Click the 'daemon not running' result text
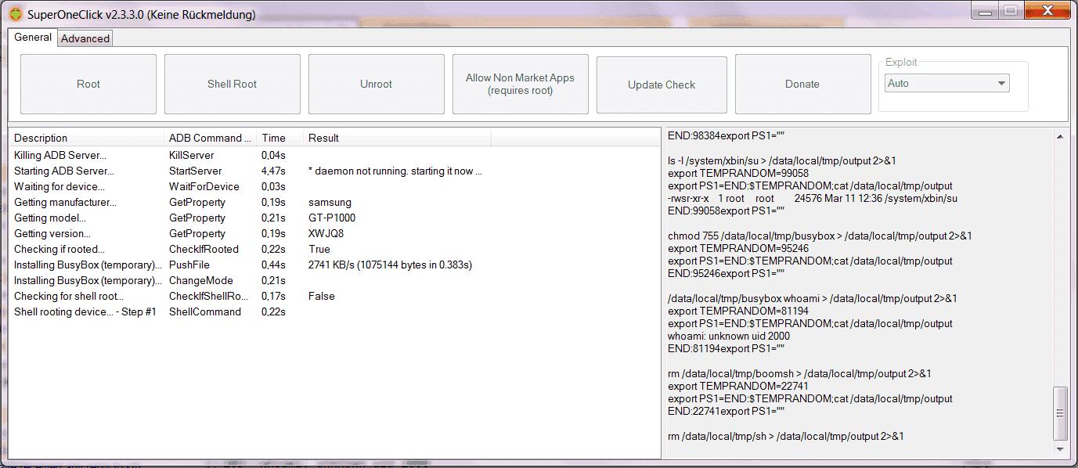Viewport: 1078px width, 468px height. coord(395,171)
